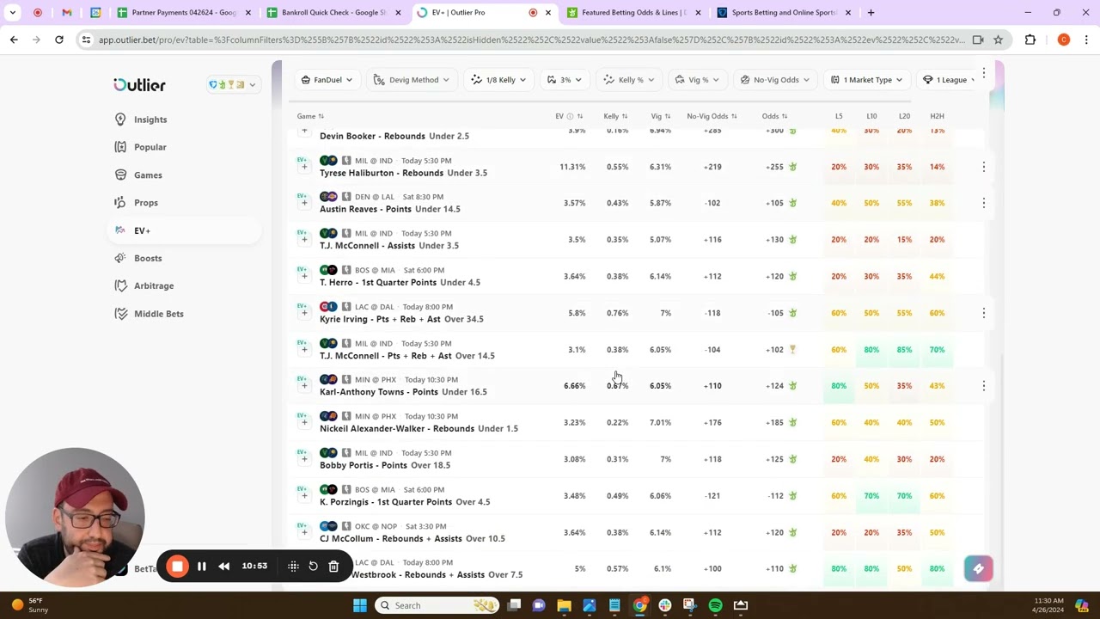
Task: Bookmark this page with star icon
Action: (998, 40)
